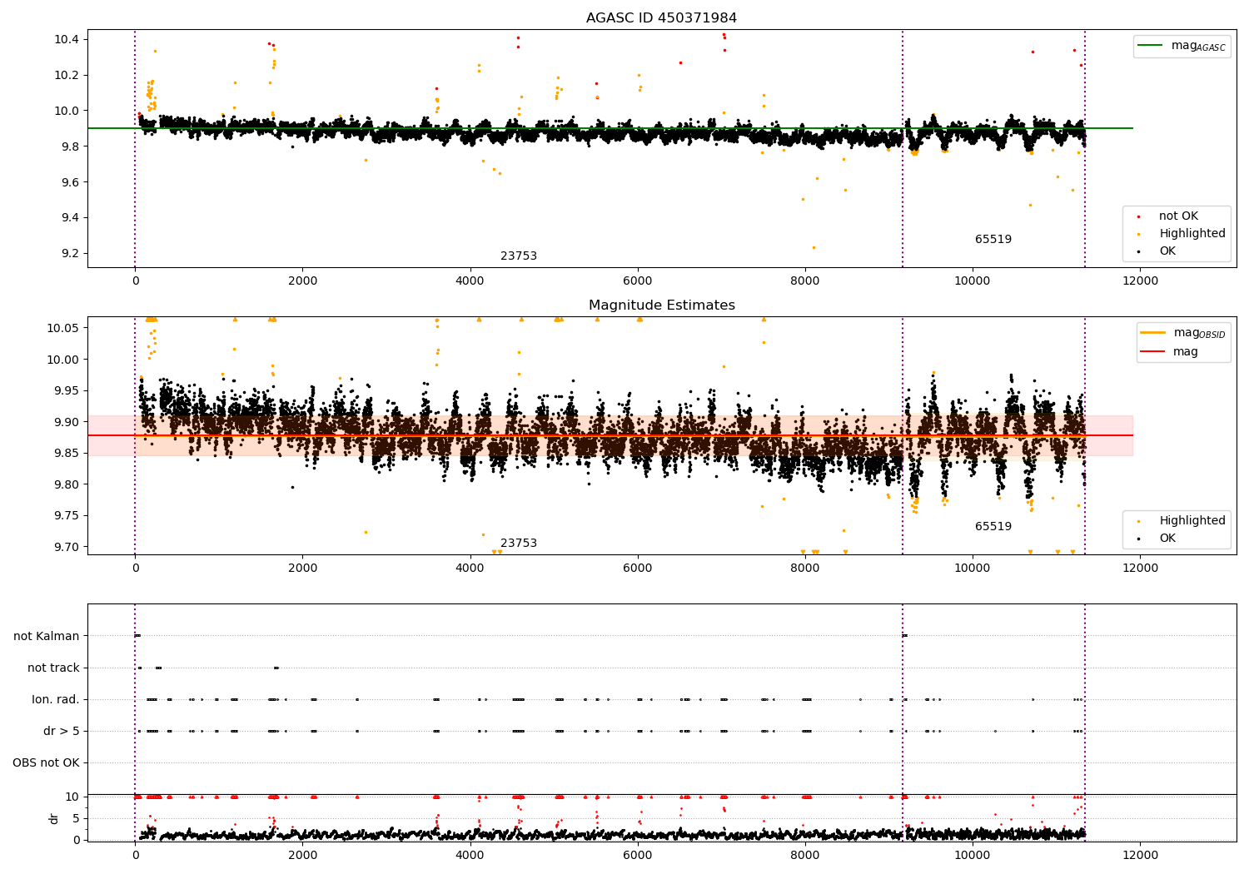Screen dimensions: 1249x874
Task: Select the 9.75 y-axis tick label
Action: (67, 515)
